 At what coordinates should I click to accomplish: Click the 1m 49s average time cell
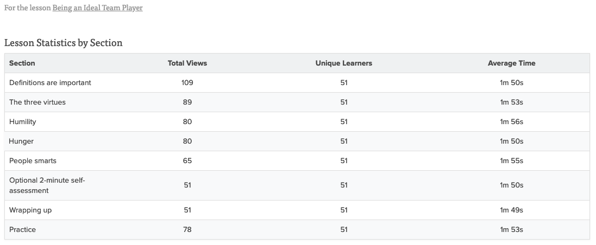point(511,210)
